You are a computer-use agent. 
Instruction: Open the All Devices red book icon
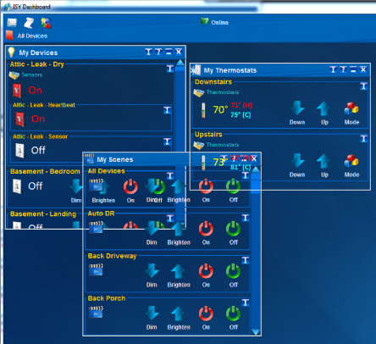coord(10,36)
